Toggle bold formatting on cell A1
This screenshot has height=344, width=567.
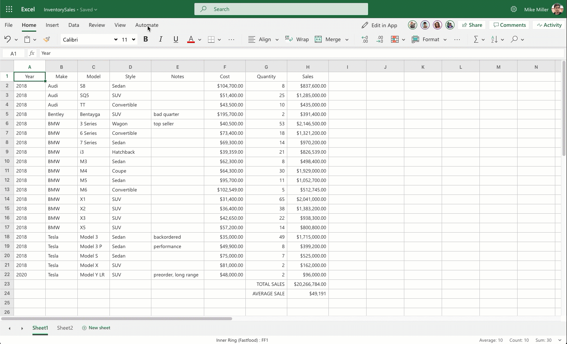(146, 39)
